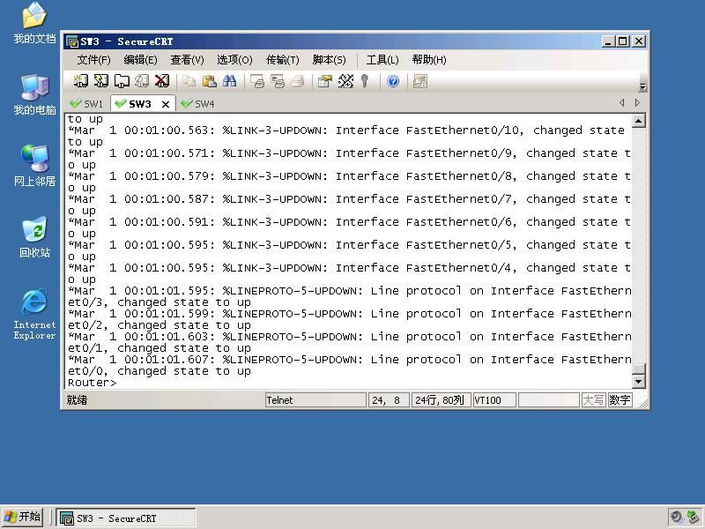Open Session Options properties icon
Screen dimensions: 705x529
(324, 81)
